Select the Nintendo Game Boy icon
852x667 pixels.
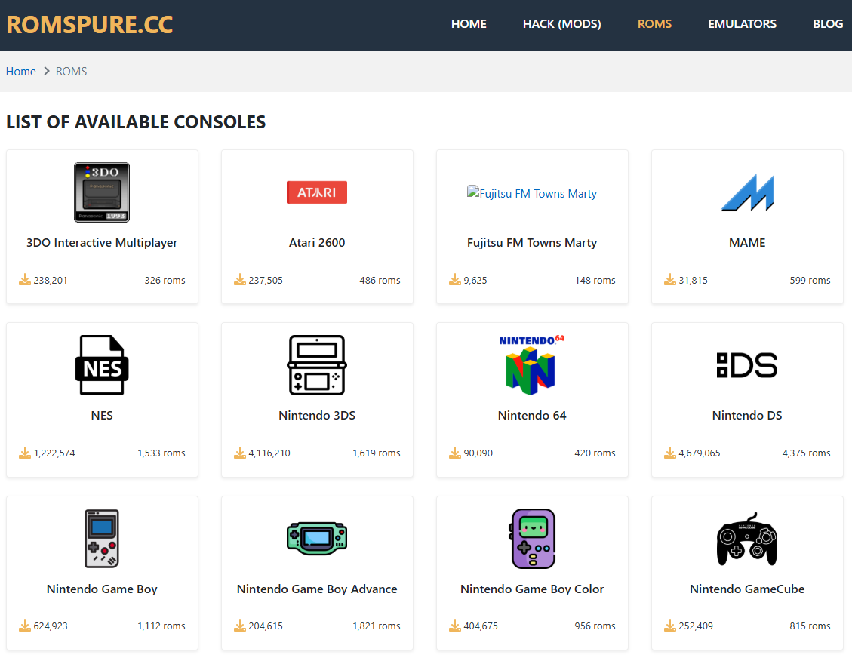point(102,539)
